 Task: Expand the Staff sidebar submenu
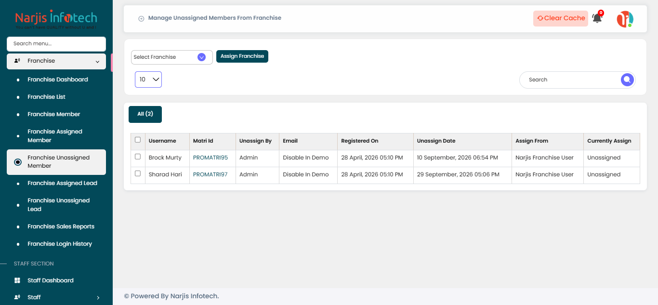coord(56,297)
